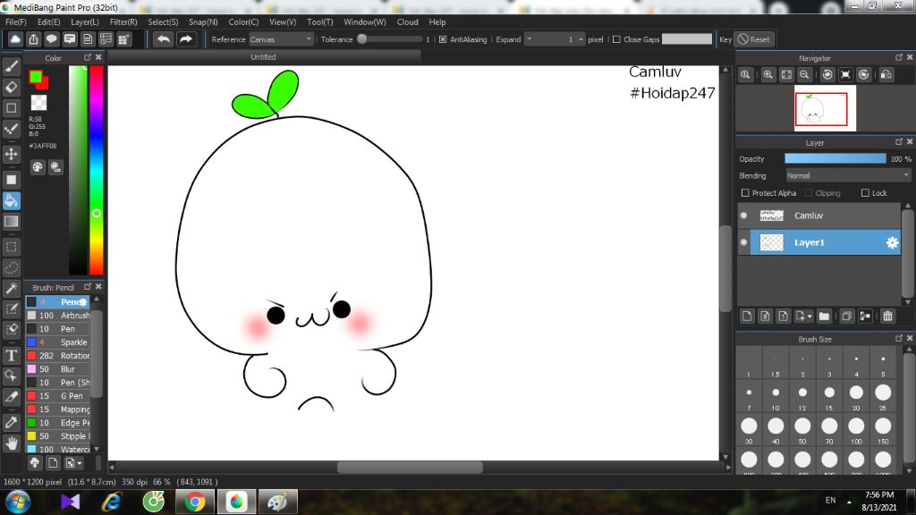The width and height of the screenshot is (916, 515).
Task: Open the Cloud menu
Action: tap(407, 21)
